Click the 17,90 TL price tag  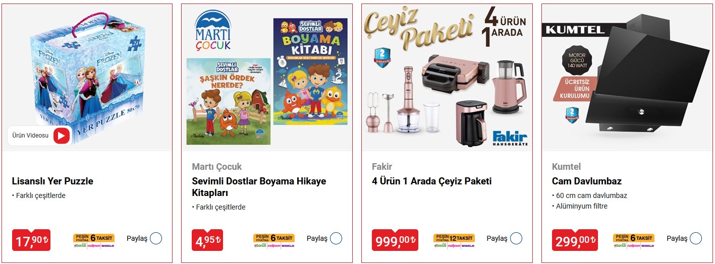click(x=31, y=240)
